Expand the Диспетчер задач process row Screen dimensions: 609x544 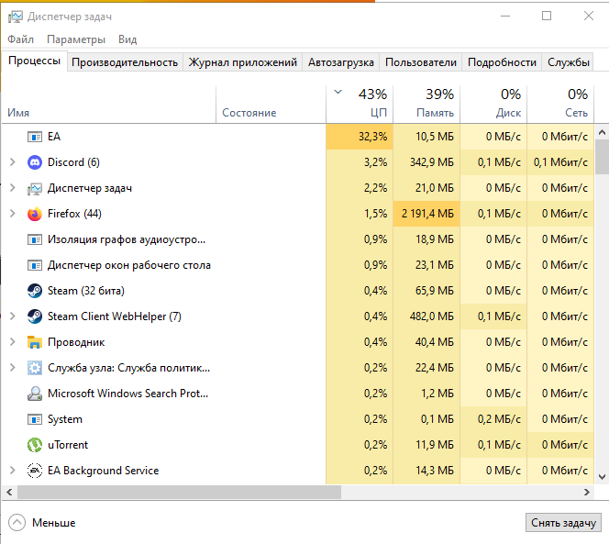[x=13, y=188]
